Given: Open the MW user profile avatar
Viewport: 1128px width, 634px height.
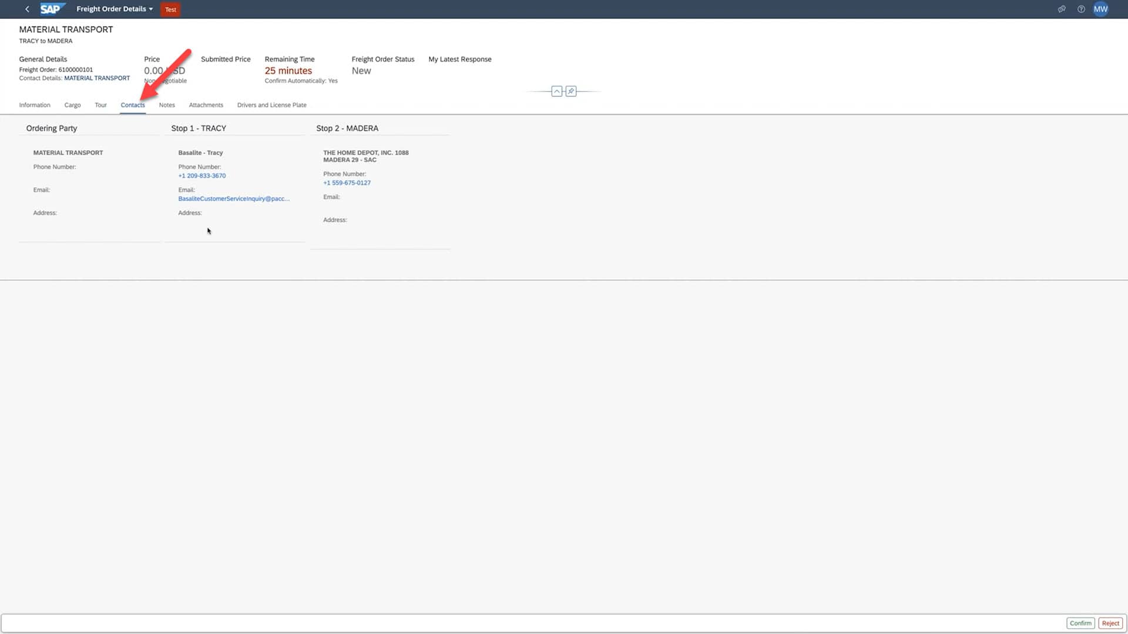Looking at the screenshot, I should 1100,9.
